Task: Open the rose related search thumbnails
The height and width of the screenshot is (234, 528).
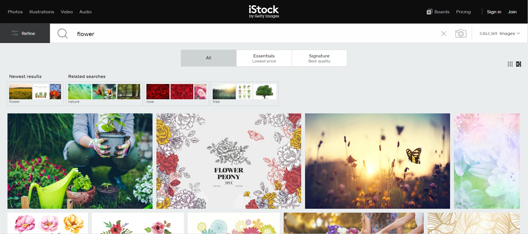Action: click(x=177, y=94)
